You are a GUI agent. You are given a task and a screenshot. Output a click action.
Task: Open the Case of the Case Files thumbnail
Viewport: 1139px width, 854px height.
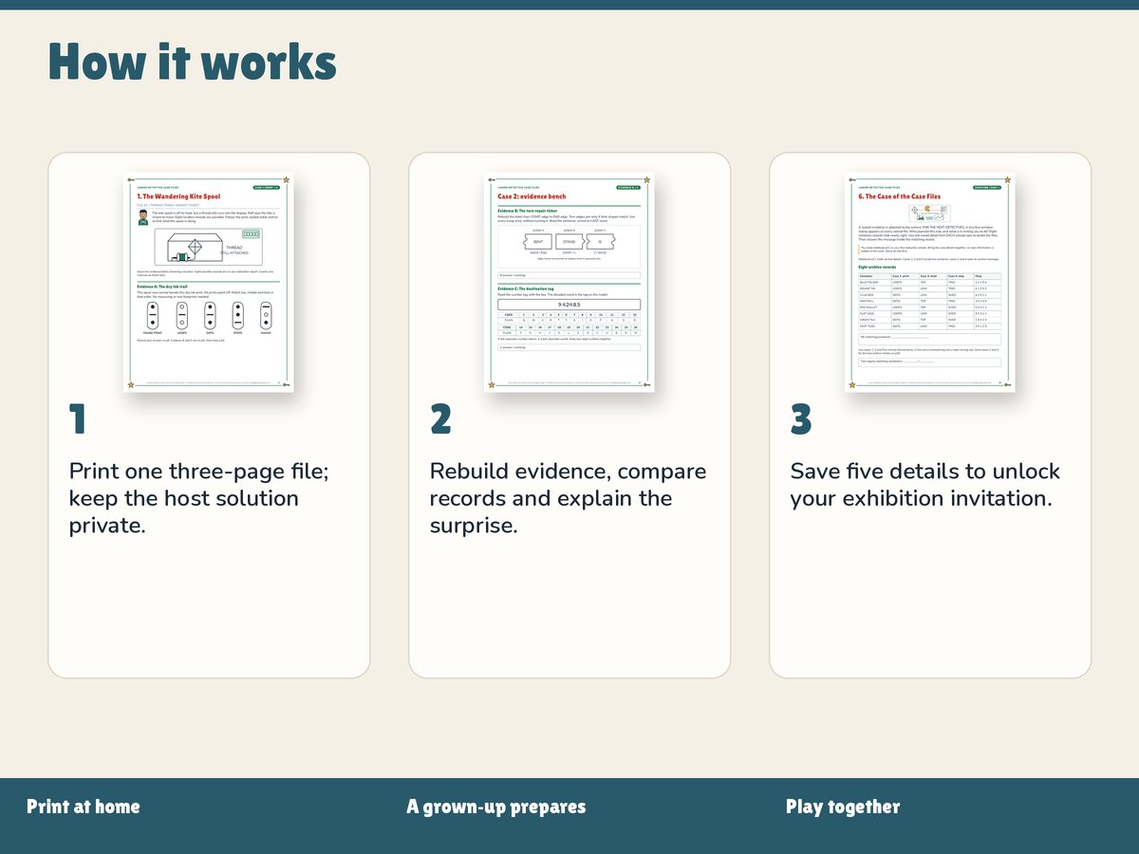930,282
